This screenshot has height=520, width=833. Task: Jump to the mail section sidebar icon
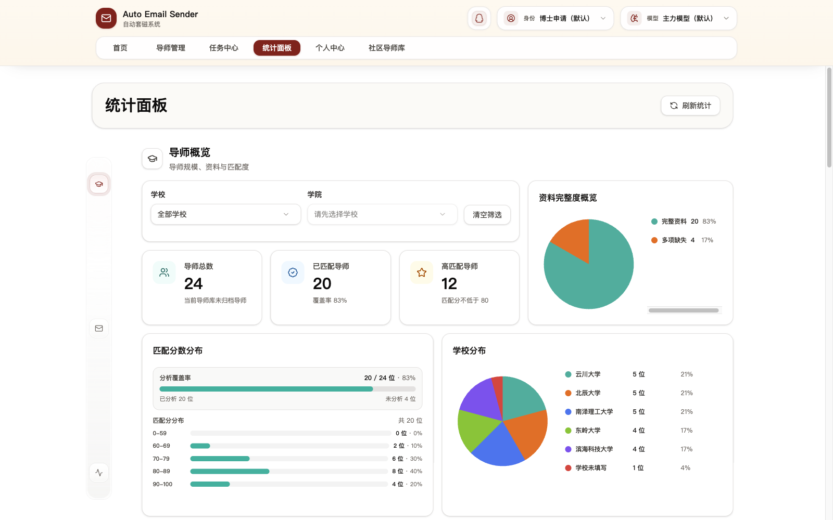(x=99, y=328)
